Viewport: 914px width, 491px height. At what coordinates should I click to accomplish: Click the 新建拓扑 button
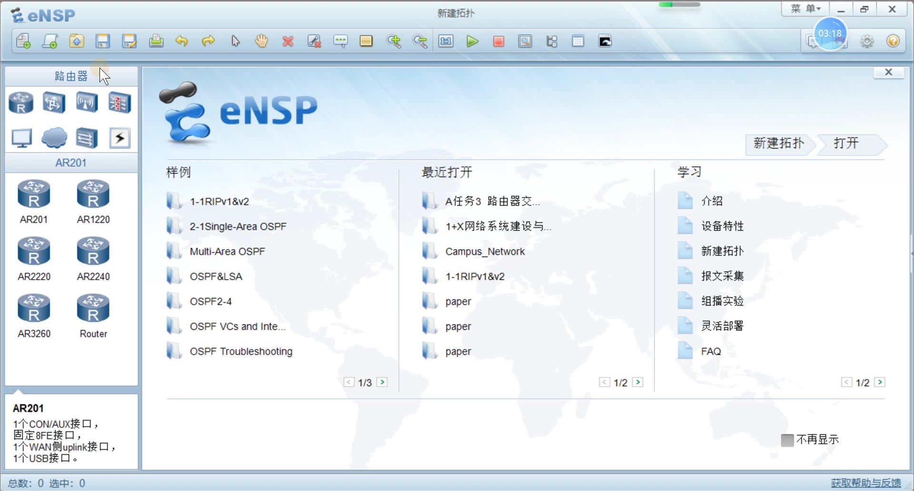coord(779,144)
